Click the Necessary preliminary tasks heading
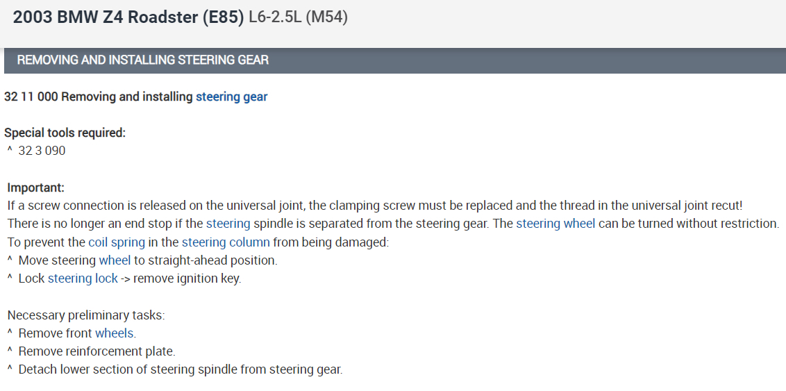 point(86,315)
